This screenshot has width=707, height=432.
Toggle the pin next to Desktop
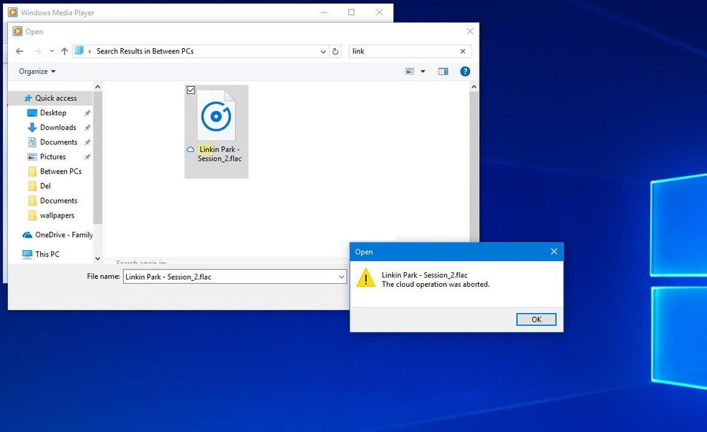[87, 112]
